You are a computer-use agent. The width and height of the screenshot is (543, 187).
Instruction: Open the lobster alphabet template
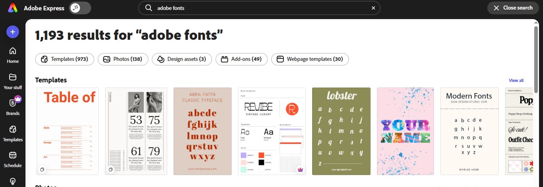click(341, 131)
